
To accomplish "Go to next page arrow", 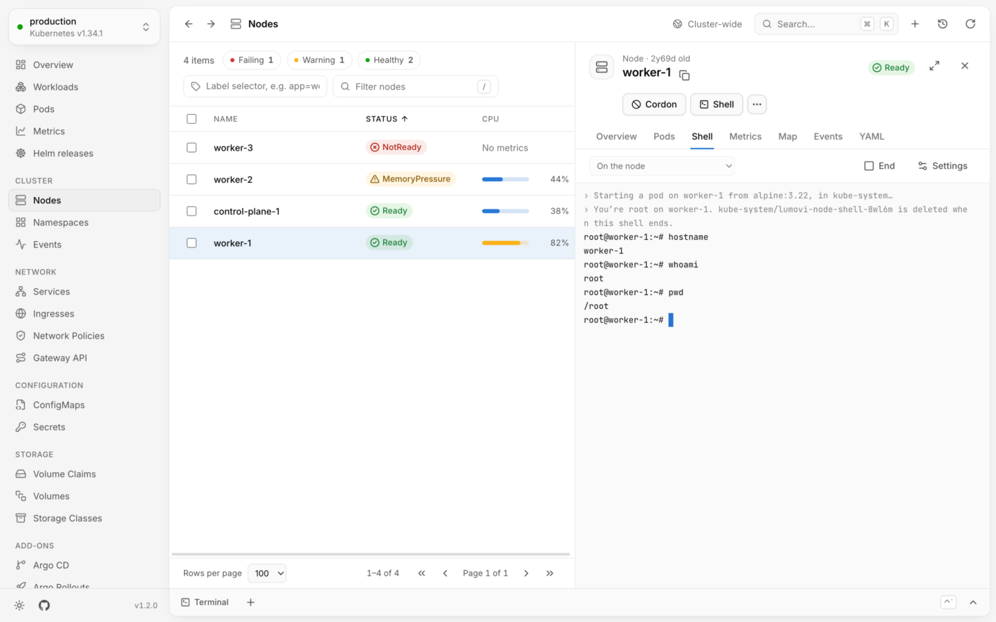I will click(x=526, y=574).
